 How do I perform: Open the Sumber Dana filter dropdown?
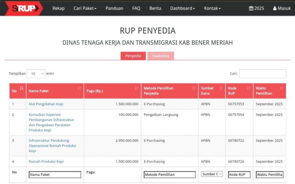(212, 174)
